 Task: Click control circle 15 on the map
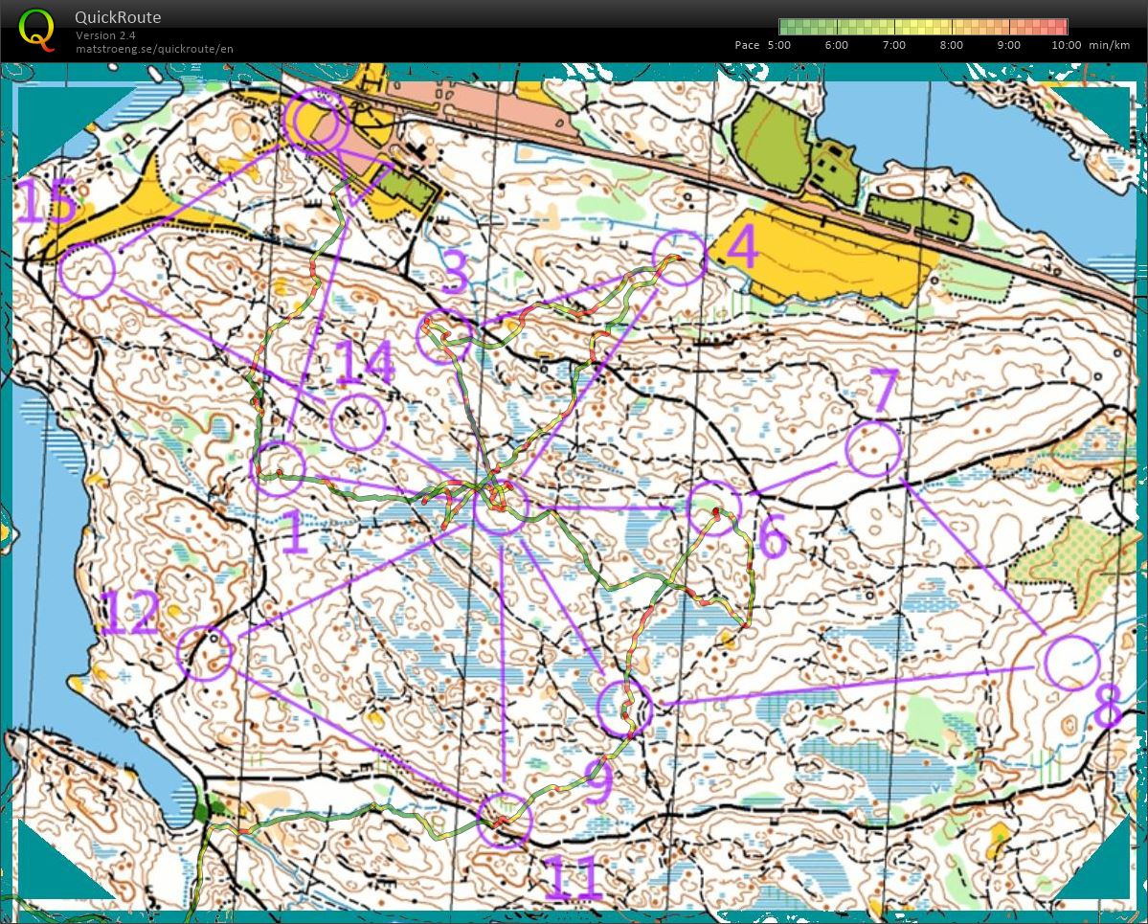(x=87, y=270)
